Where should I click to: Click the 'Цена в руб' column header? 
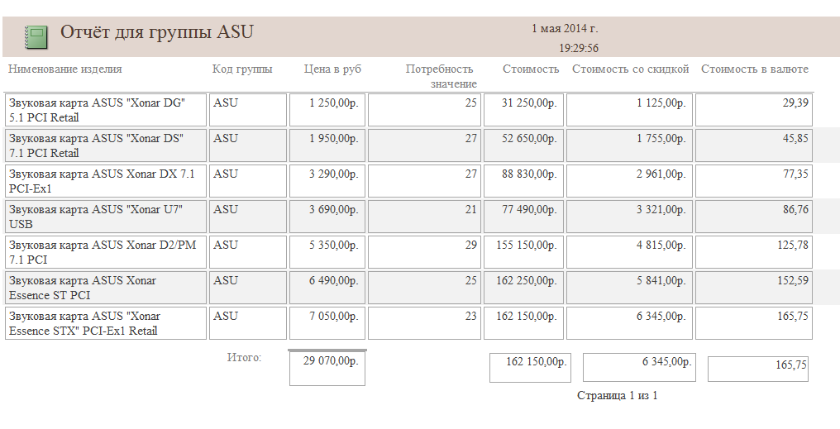point(332,69)
